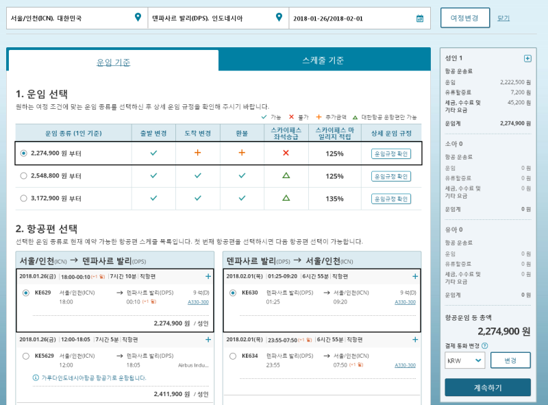Click the currency change help question icon
Image resolution: width=548 pixels, height=405 pixels.
tap(484, 346)
